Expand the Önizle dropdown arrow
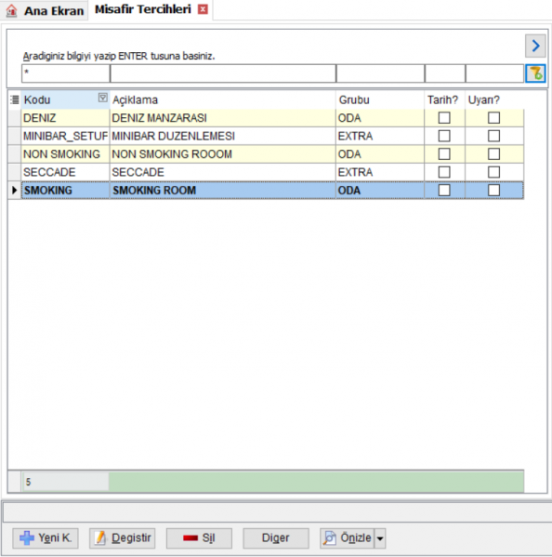Screen dimensions: 552x557 click(380, 538)
